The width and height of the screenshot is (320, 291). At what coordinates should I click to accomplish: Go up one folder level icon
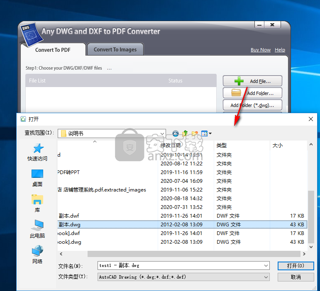pyautogui.click(x=185, y=133)
